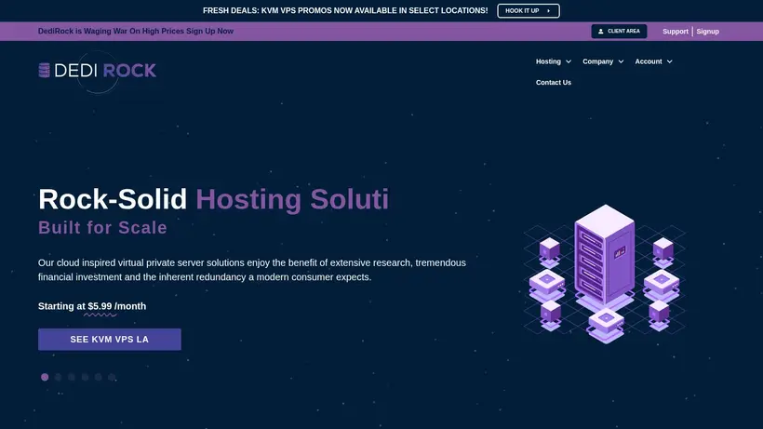Open the Support link
Viewport: 763px width, 429px height.
[675, 31]
